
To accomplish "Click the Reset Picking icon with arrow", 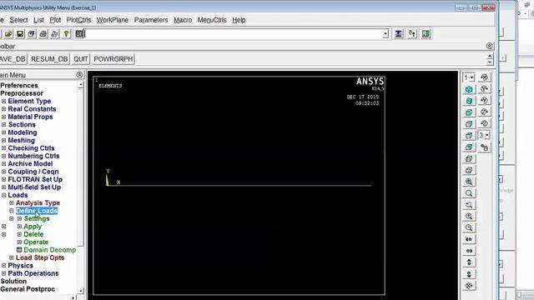I will [412, 33].
